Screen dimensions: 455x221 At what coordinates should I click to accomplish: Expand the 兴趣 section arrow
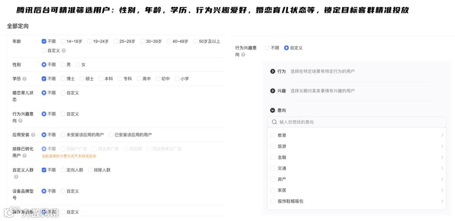[x=273, y=91]
